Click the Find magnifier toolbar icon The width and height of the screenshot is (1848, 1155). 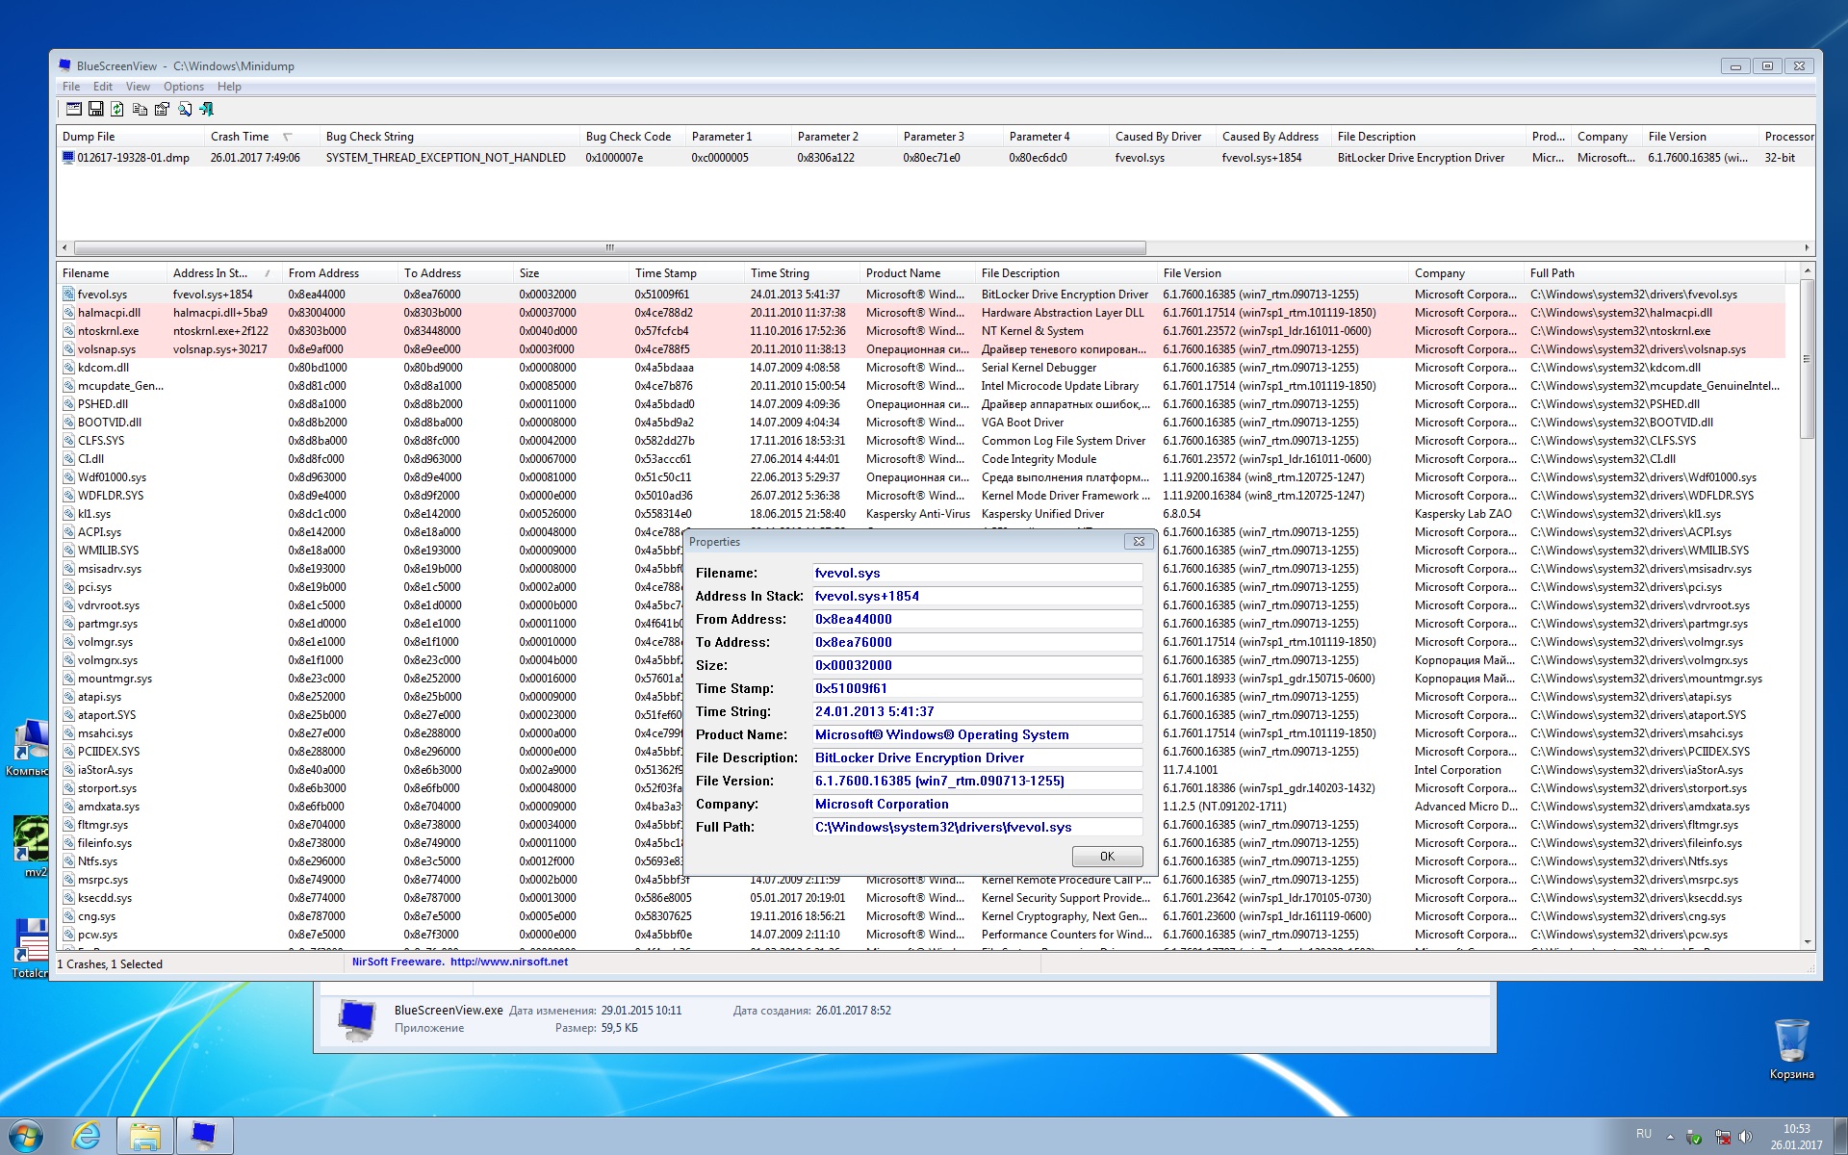coord(185,110)
